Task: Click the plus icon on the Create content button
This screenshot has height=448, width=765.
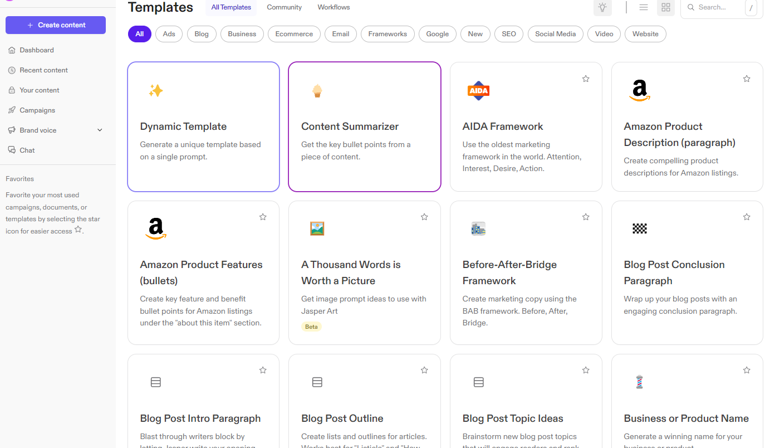Action: pyautogui.click(x=30, y=25)
